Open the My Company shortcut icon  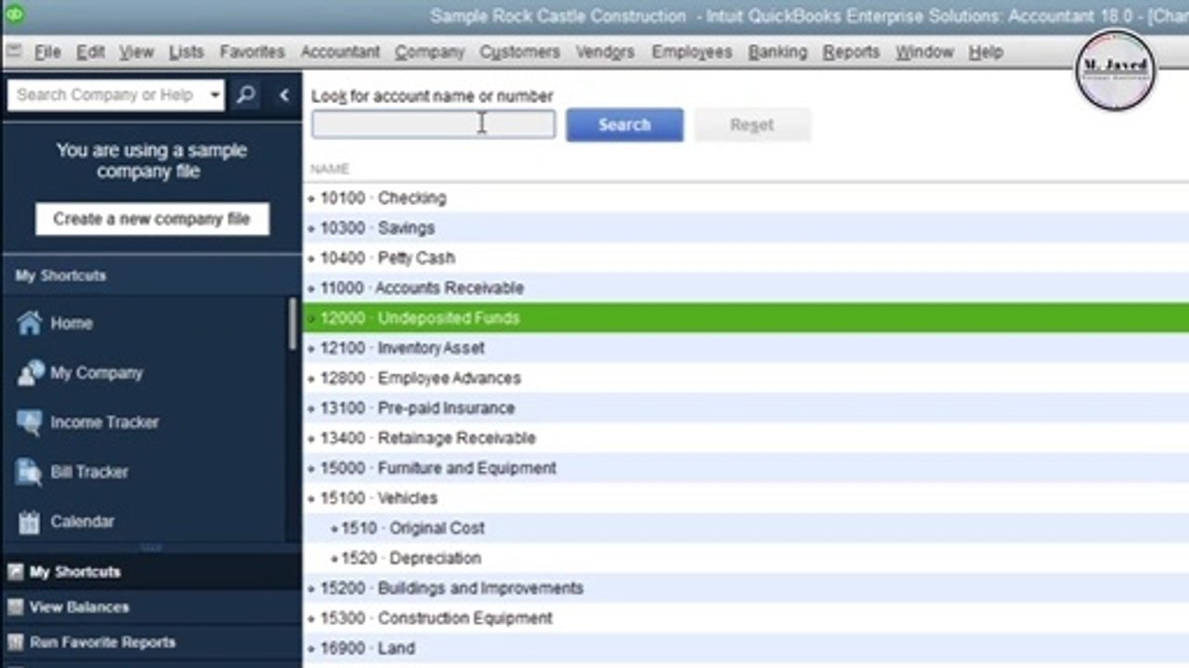tap(30, 372)
